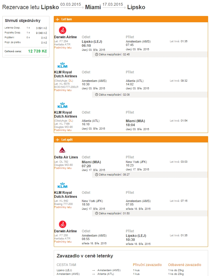Click the Lipsko (LEJ) 06:10 departure
Screen dimensions: 211x276
coord(92,44)
